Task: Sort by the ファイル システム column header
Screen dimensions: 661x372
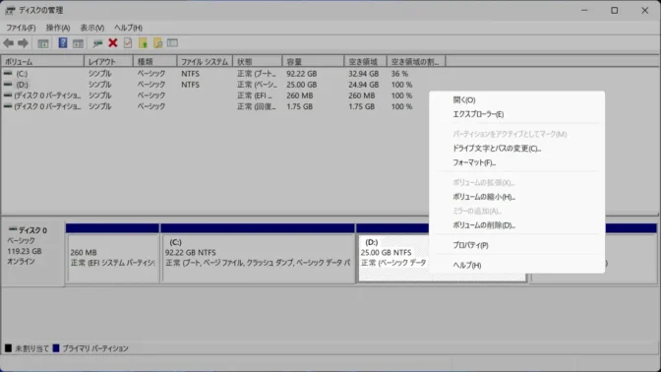Action: tap(205, 62)
